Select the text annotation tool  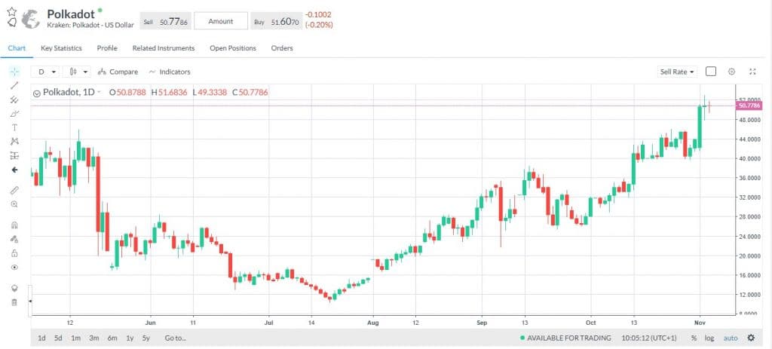click(x=14, y=127)
